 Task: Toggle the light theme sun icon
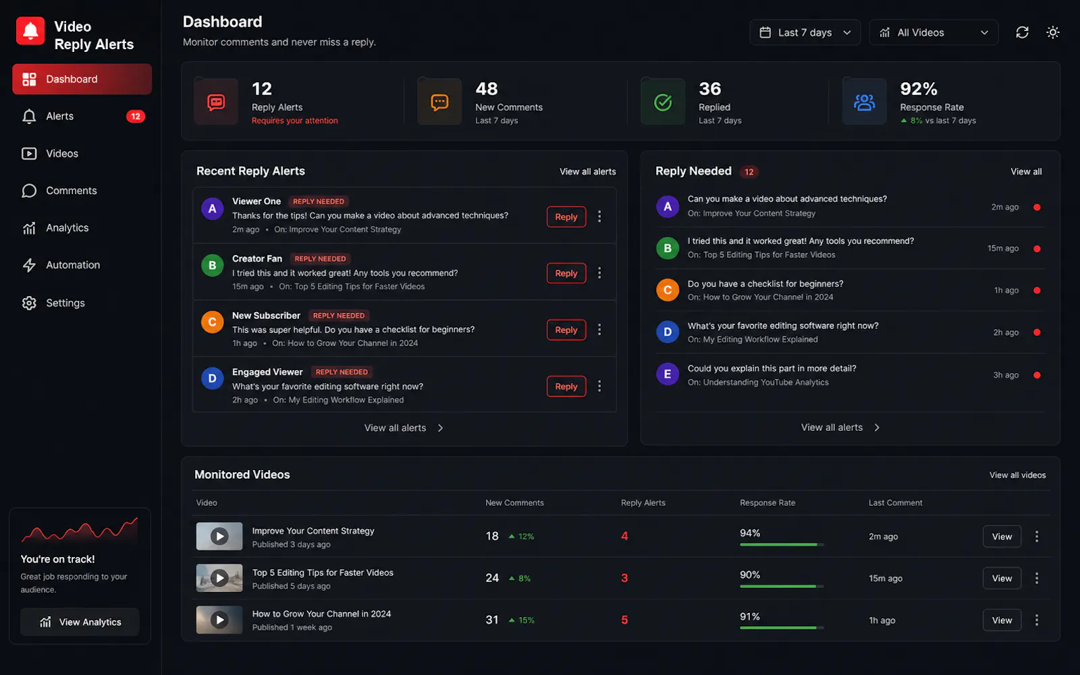click(1052, 32)
